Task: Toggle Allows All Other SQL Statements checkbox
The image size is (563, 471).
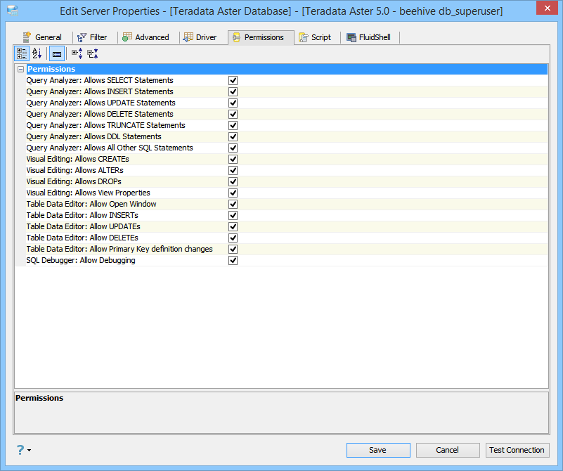Action: pos(233,148)
